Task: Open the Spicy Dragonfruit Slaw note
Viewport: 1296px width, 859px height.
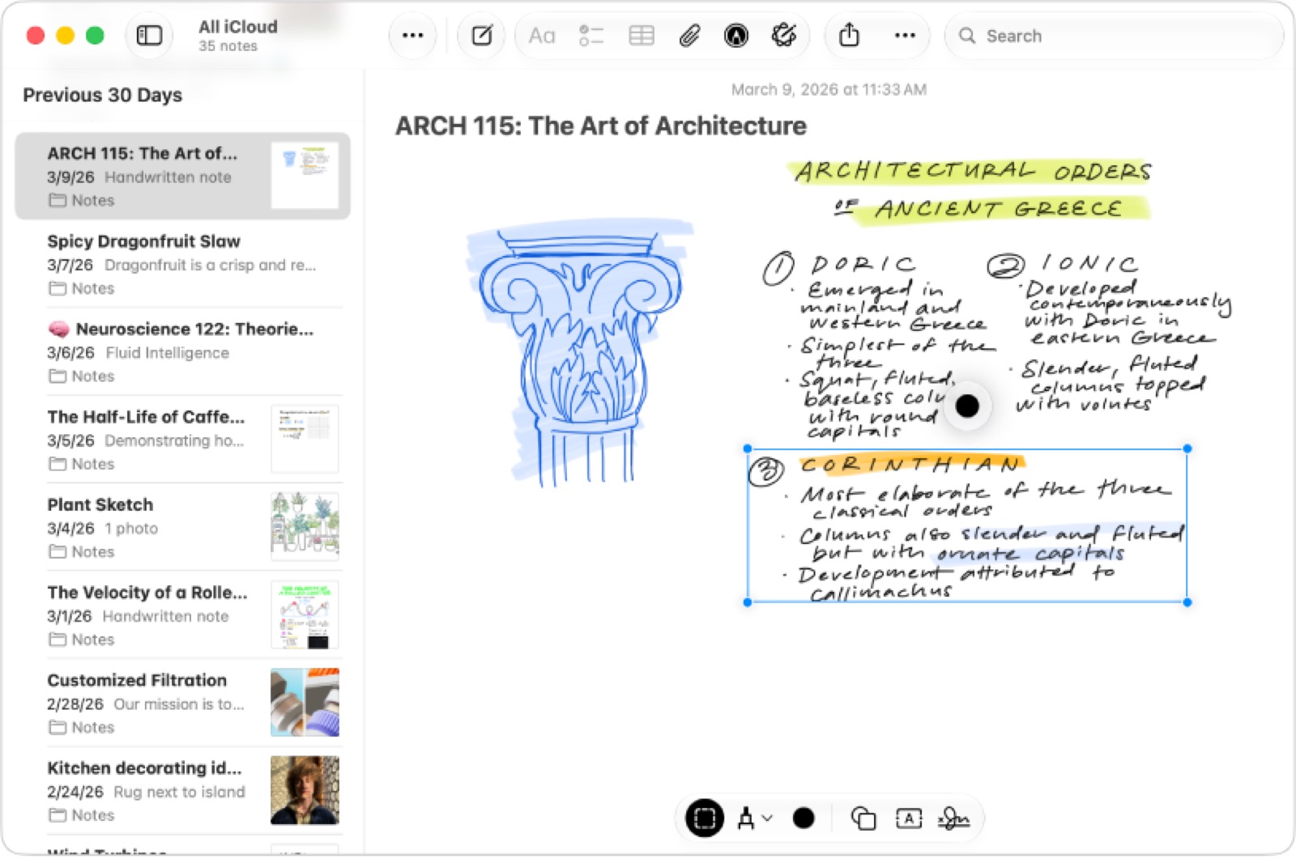Action: 182,264
